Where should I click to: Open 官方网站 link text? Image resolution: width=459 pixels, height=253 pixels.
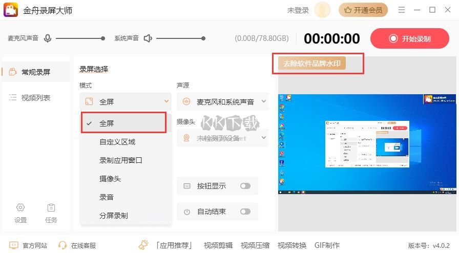click(35, 245)
